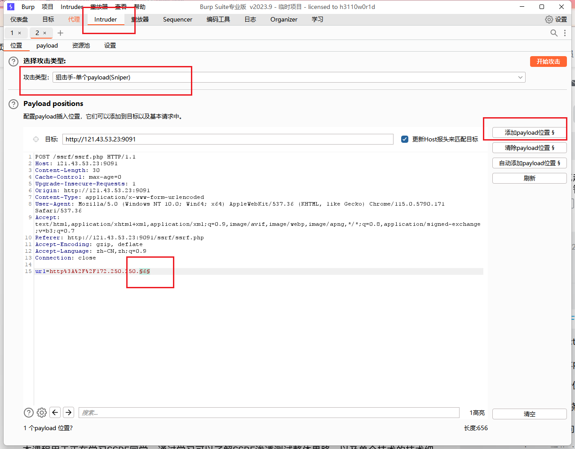Switch to the 代理 tab
The width and height of the screenshot is (575, 449).
[x=74, y=19]
